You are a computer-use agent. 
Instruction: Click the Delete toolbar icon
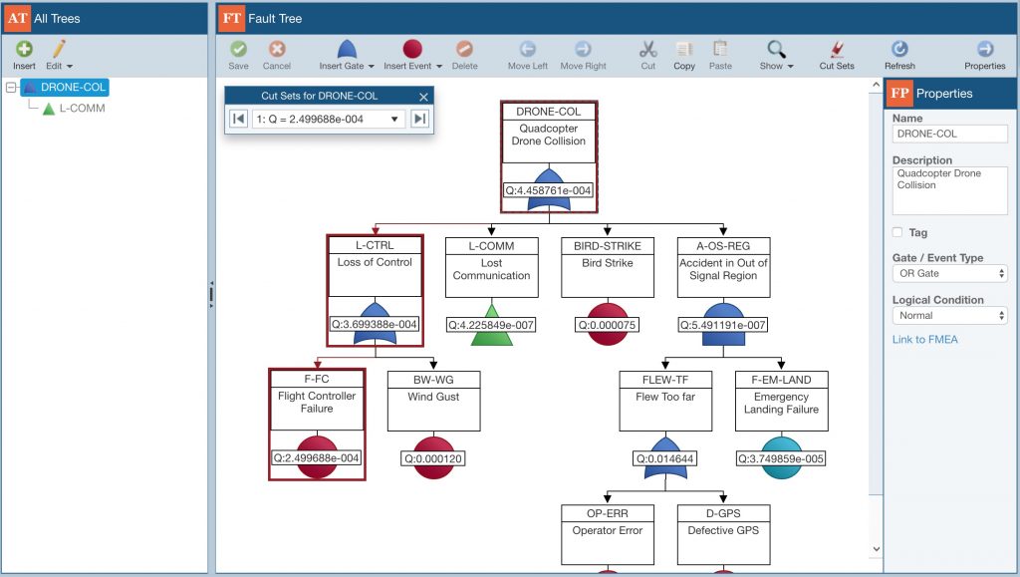point(464,50)
